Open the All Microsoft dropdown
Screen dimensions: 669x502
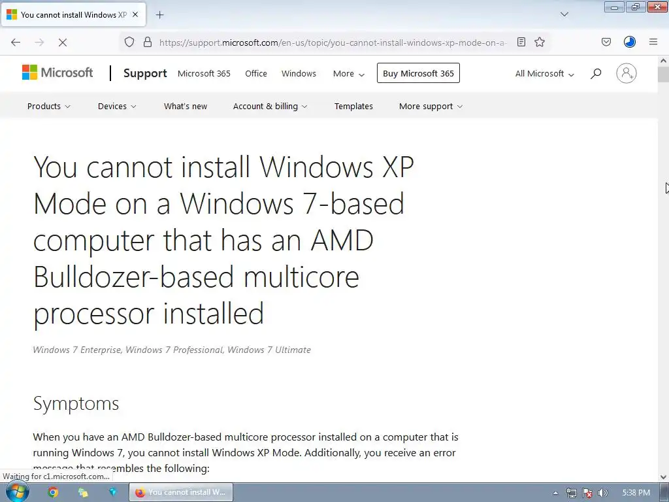tap(544, 73)
